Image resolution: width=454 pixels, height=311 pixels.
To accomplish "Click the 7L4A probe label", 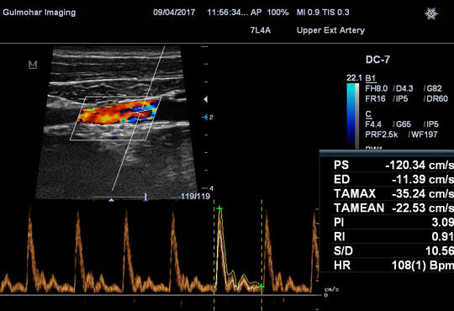I will coord(261,30).
